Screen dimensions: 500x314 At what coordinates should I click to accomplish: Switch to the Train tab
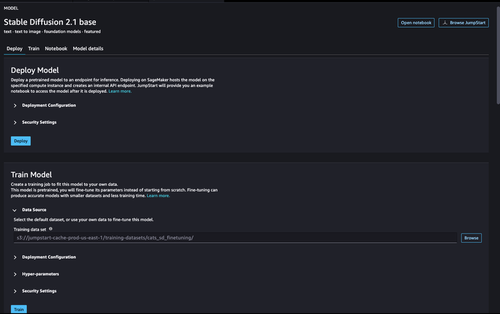34,49
